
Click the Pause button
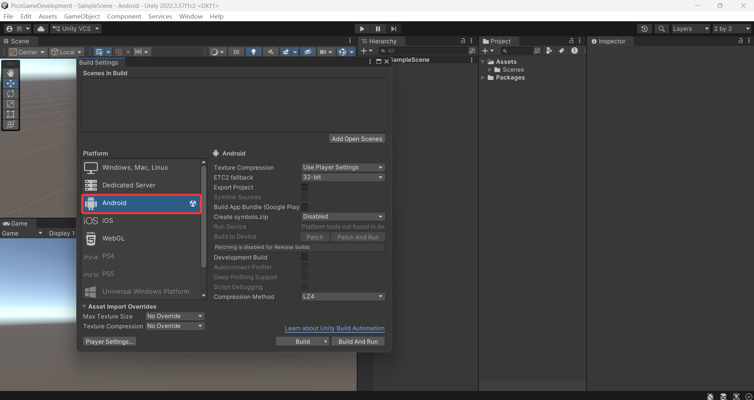[378, 29]
